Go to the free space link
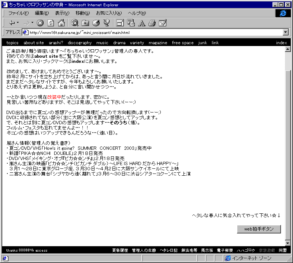The width and height of the screenshot is (293, 263). coord(183,43)
